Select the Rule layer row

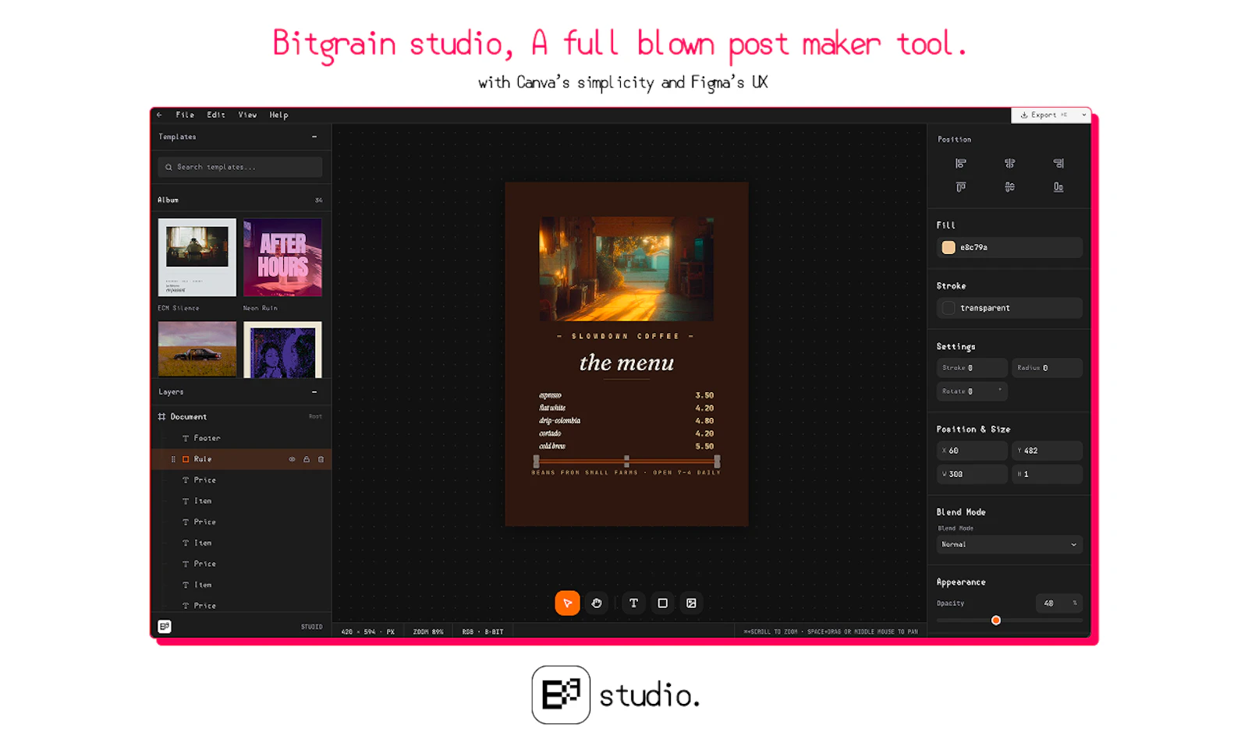[241, 459]
